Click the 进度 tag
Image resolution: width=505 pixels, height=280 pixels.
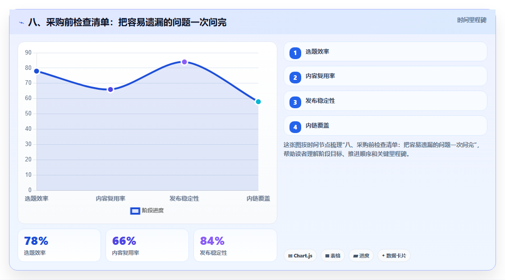point(361,256)
